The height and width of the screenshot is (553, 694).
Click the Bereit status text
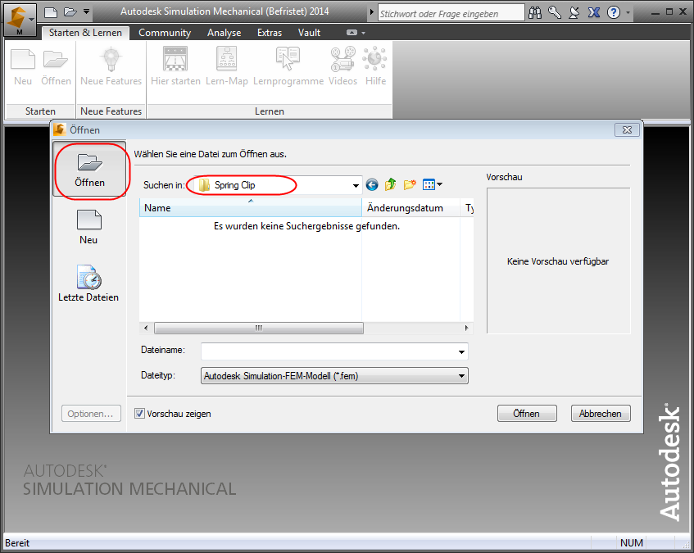(17, 543)
